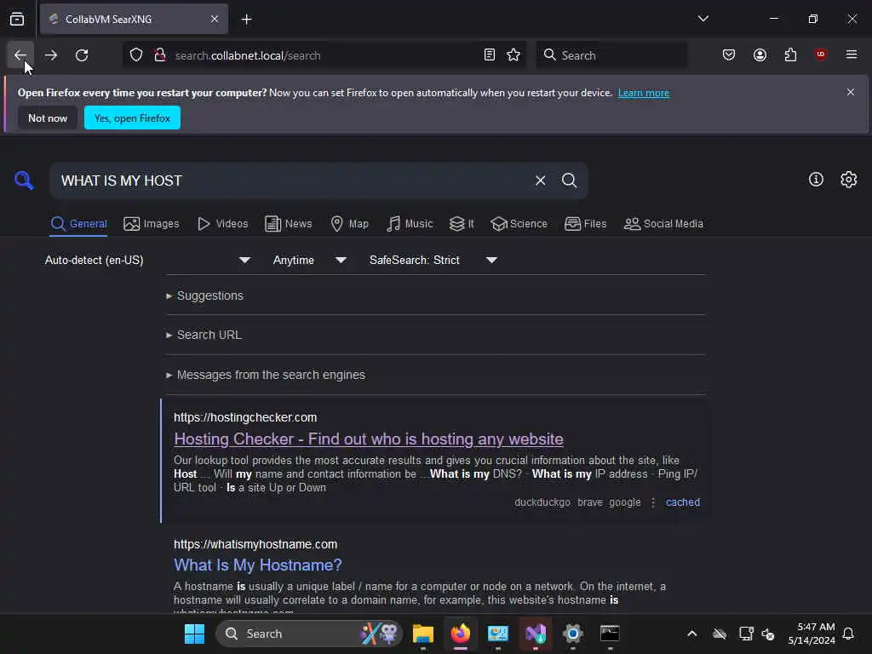
Task: Click the Firefox toolbar Search box
Action: tap(611, 55)
